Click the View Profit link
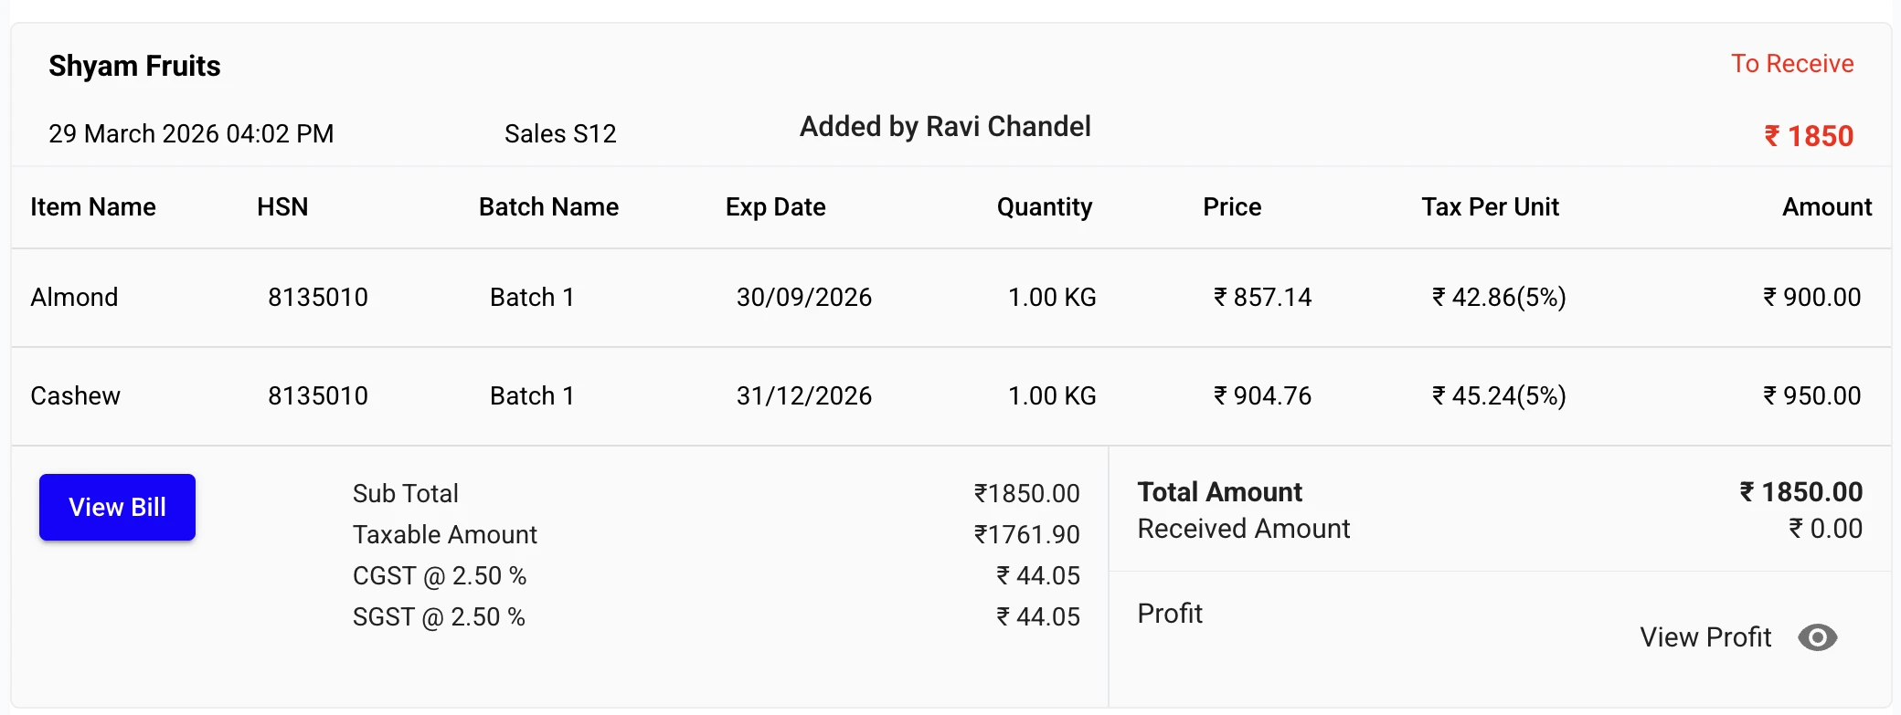The image size is (1901, 715). tap(1704, 636)
